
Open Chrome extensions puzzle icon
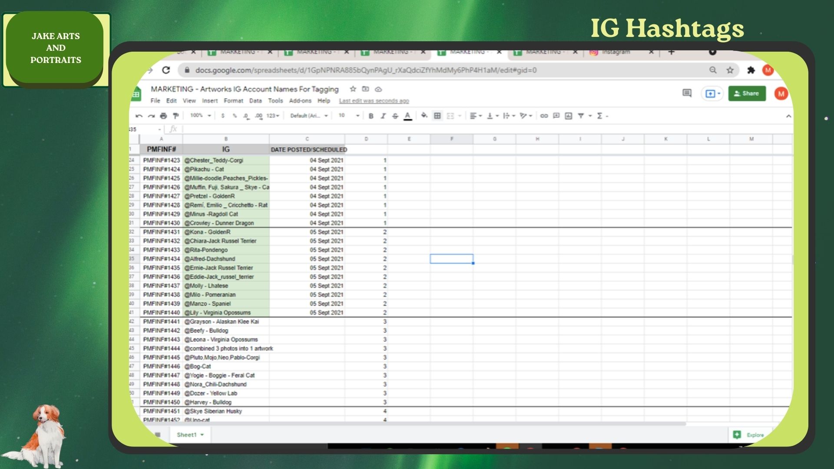pyautogui.click(x=751, y=70)
